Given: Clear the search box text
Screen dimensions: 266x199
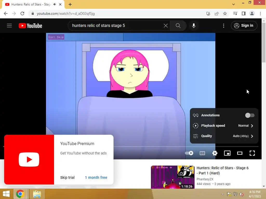Looking at the screenshot, I should pyautogui.click(x=165, y=26).
